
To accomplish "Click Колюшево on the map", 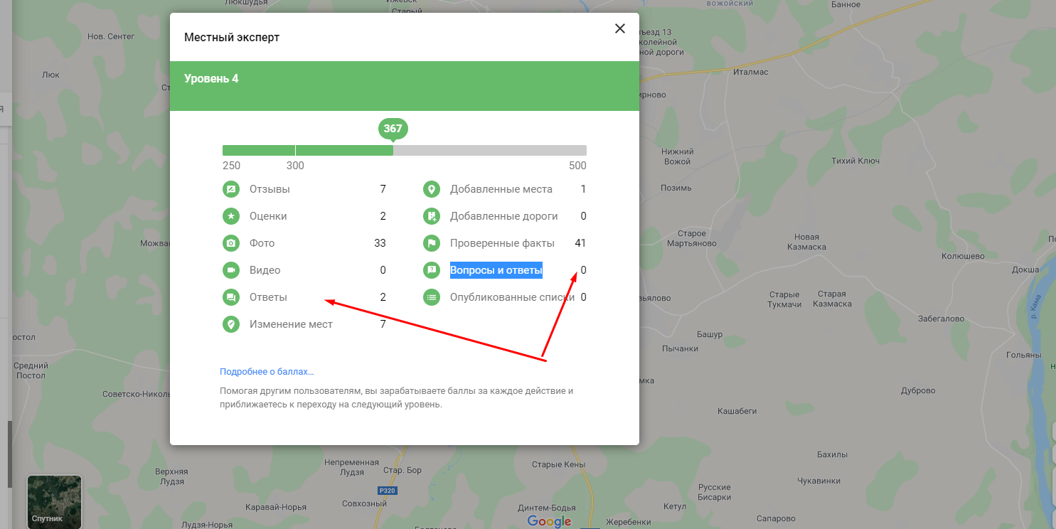I will [x=962, y=256].
